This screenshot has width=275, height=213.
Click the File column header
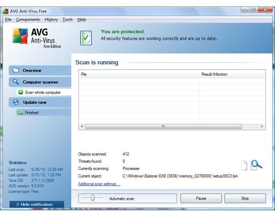[x=139, y=75]
